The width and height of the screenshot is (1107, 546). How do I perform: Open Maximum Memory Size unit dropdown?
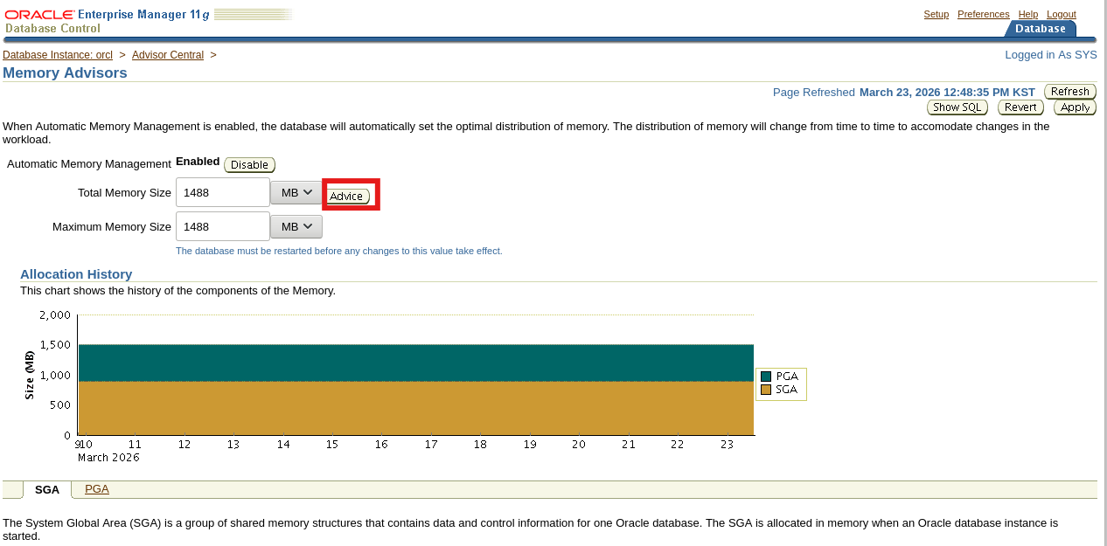[296, 226]
